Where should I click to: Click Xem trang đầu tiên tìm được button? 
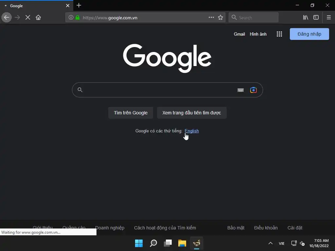point(192,113)
